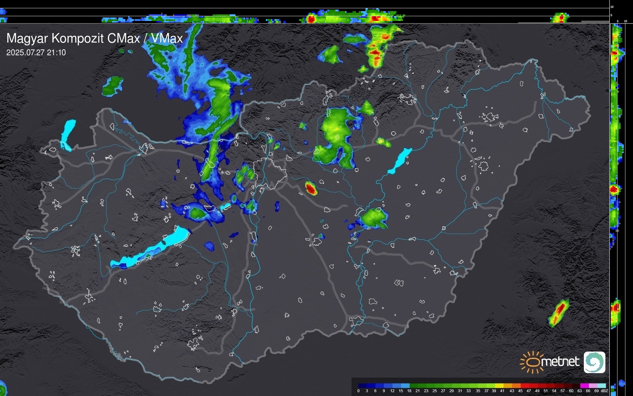This screenshot has height=396, width=633.
Task: Click the right vertical cross-section red echo
Action: pyautogui.click(x=614, y=190)
